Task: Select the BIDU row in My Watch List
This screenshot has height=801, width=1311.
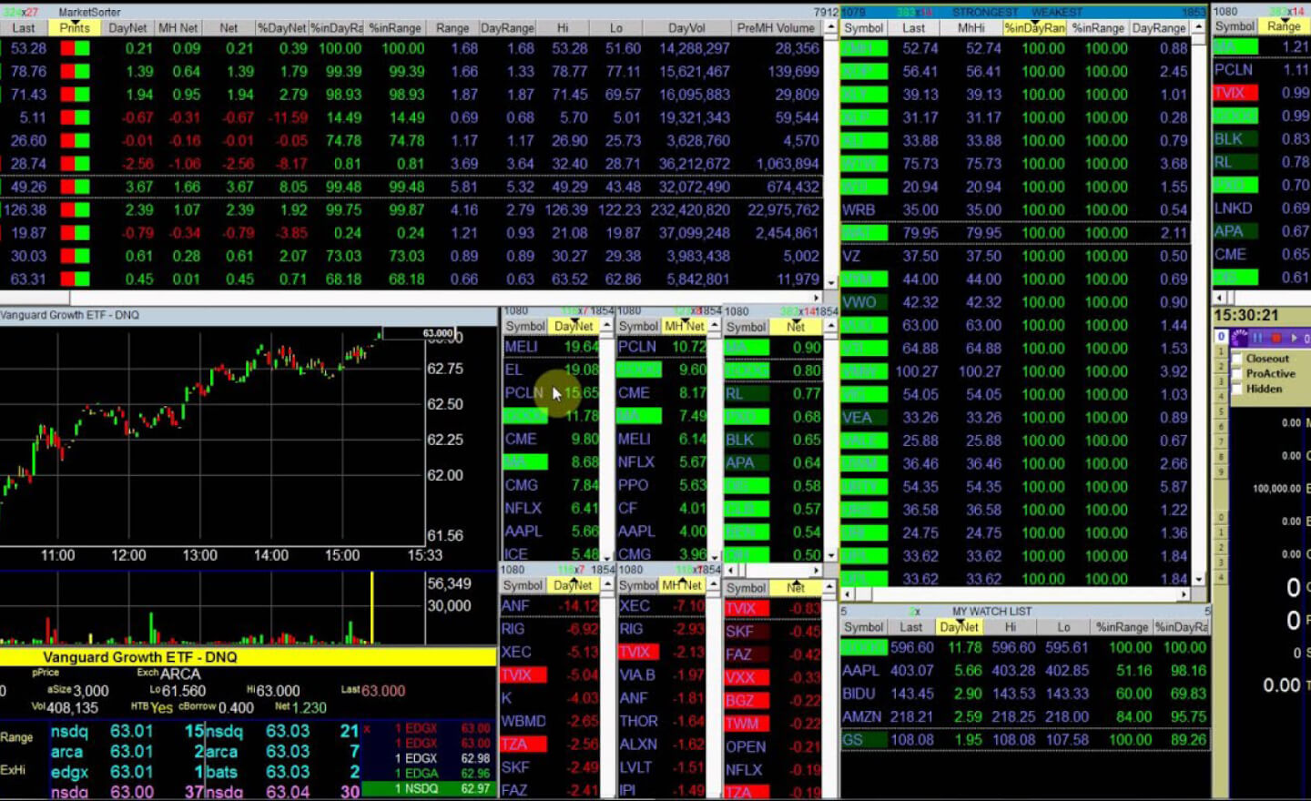Action: coord(1025,694)
